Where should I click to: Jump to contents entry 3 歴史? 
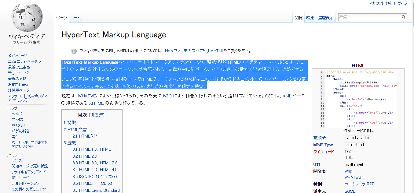[70, 142]
